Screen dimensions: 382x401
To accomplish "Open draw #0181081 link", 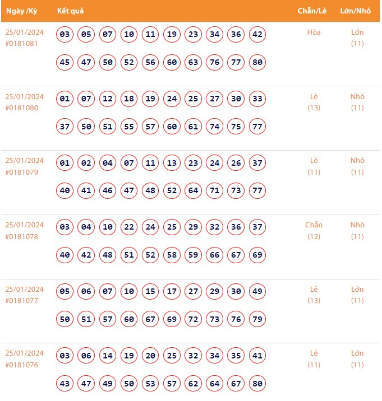I will point(22,44).
